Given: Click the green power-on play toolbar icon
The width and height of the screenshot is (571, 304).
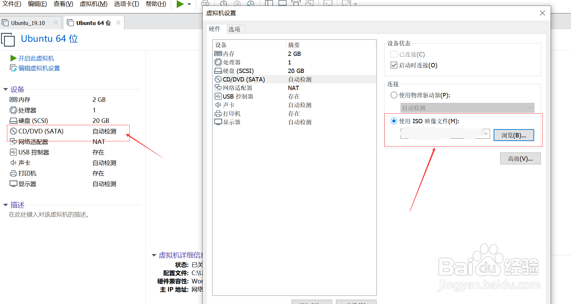Looking at the screenshot, I should pyautogui.click(x=180, y=4).
